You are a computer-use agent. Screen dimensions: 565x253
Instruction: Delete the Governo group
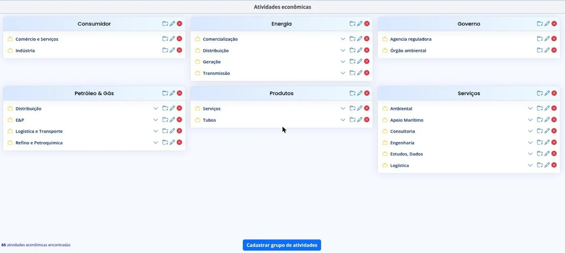[x=554, y=24]
